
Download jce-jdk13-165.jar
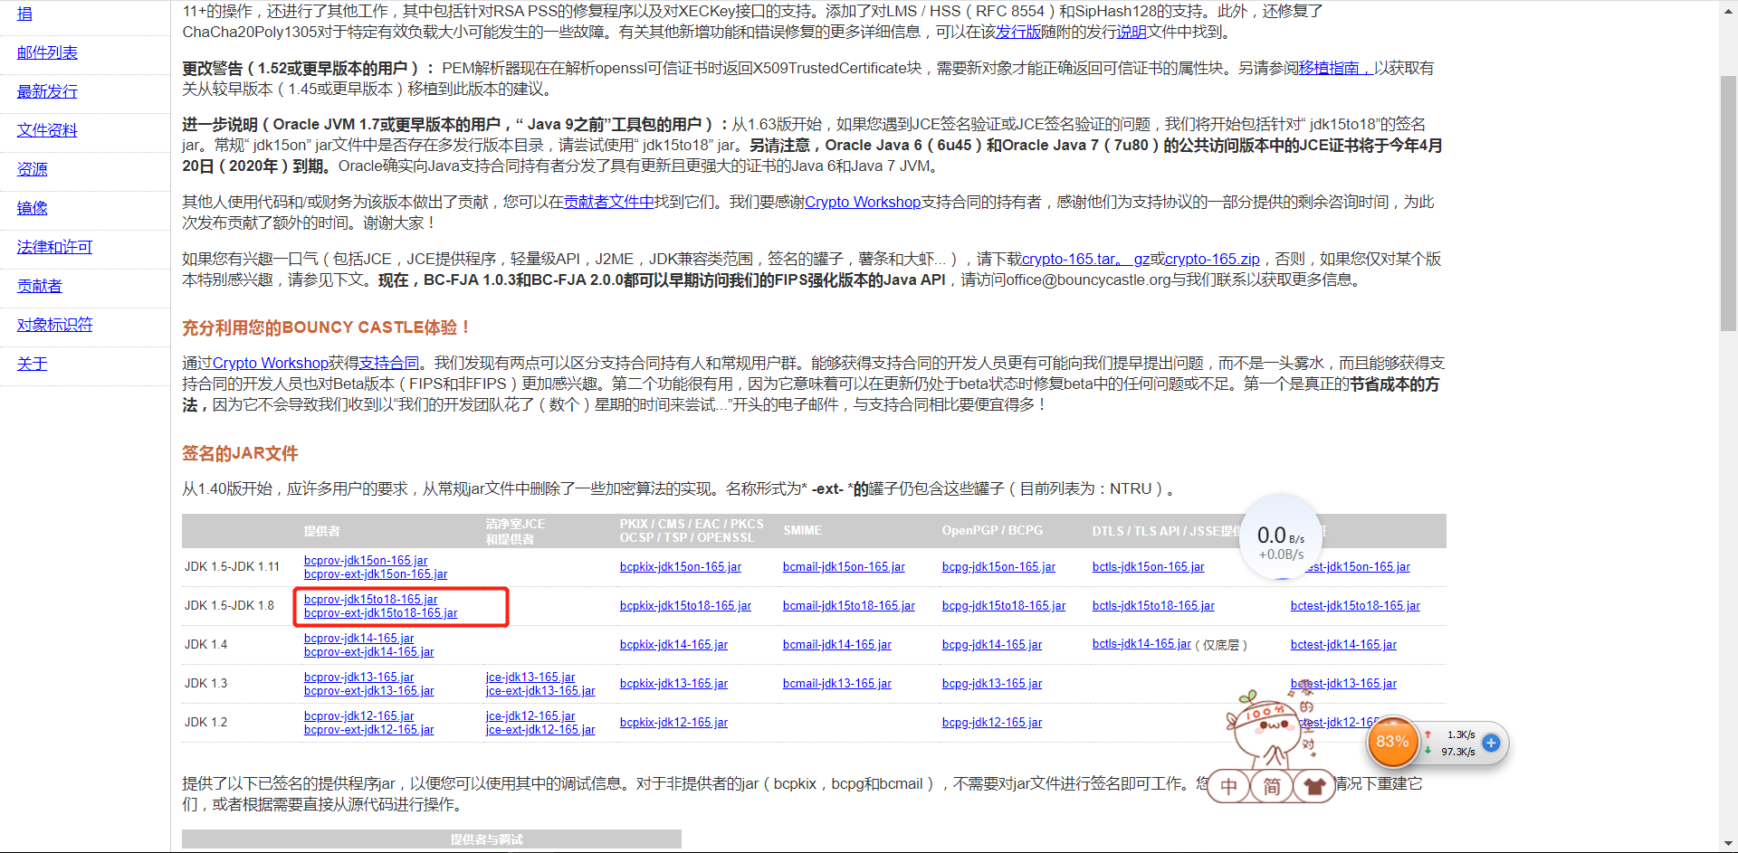click(530, 678)
